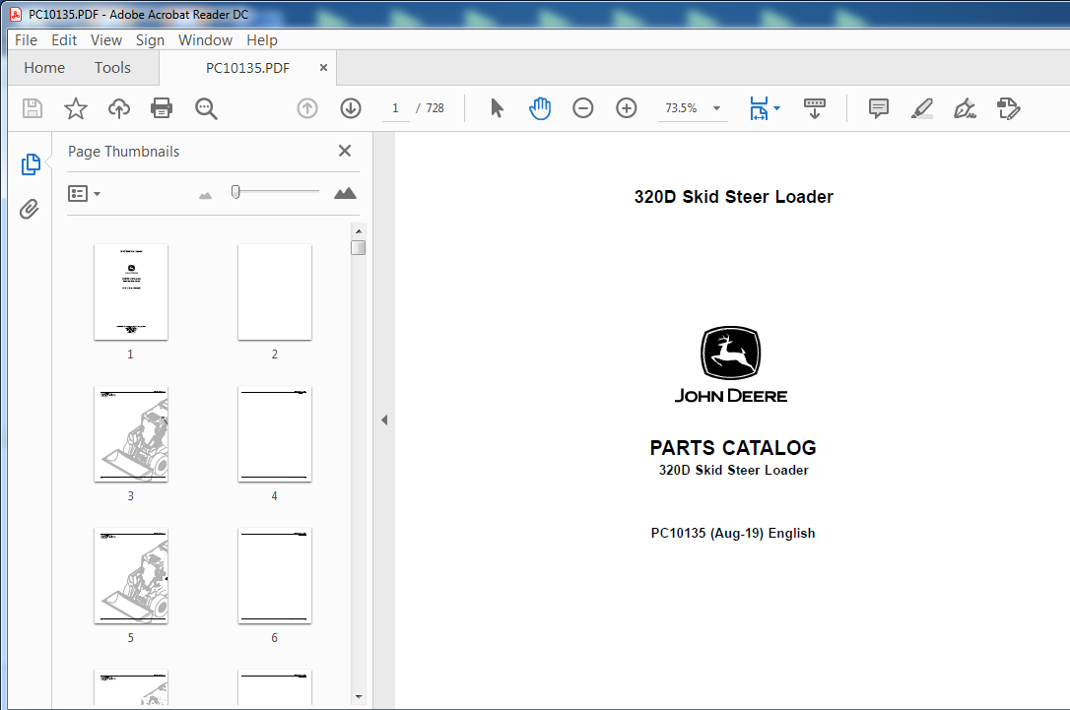Zoom out with minus icon
1070x710 pixels.
pyautogui.click(x=582, y=108)
